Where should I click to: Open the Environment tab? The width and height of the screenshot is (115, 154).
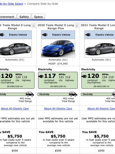pos(8,17)
